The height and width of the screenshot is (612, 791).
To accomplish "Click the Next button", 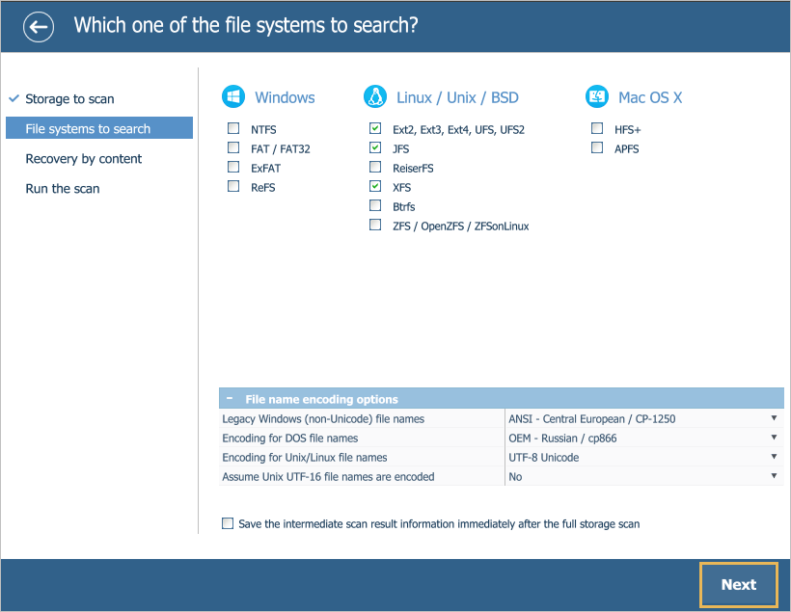I will 739,584.
